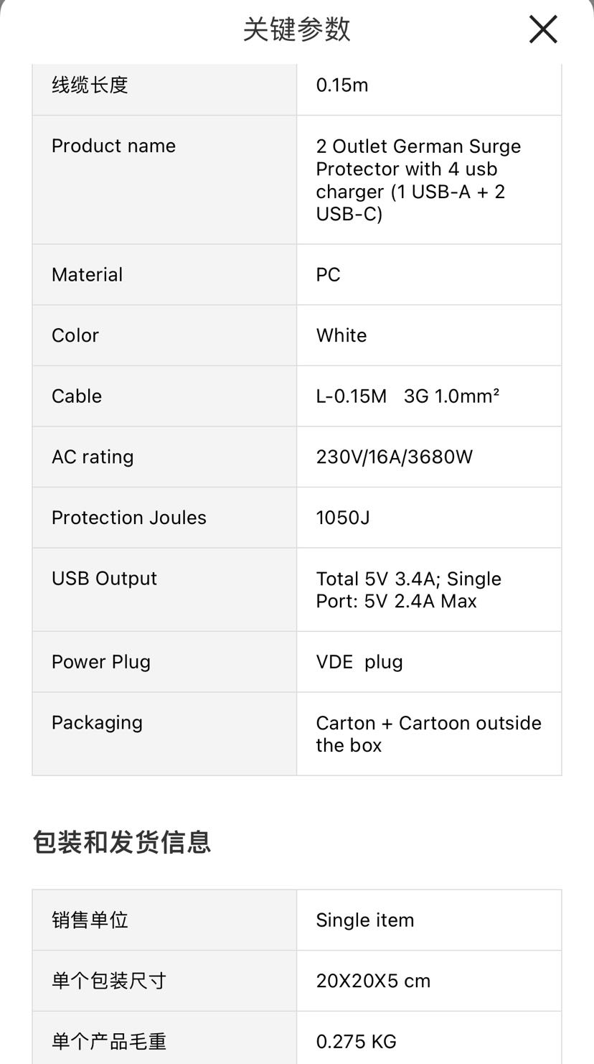Screen dimensions: 594x1064
Task: Select the 线缆长度 0.15m value
Action: [342, 85]
